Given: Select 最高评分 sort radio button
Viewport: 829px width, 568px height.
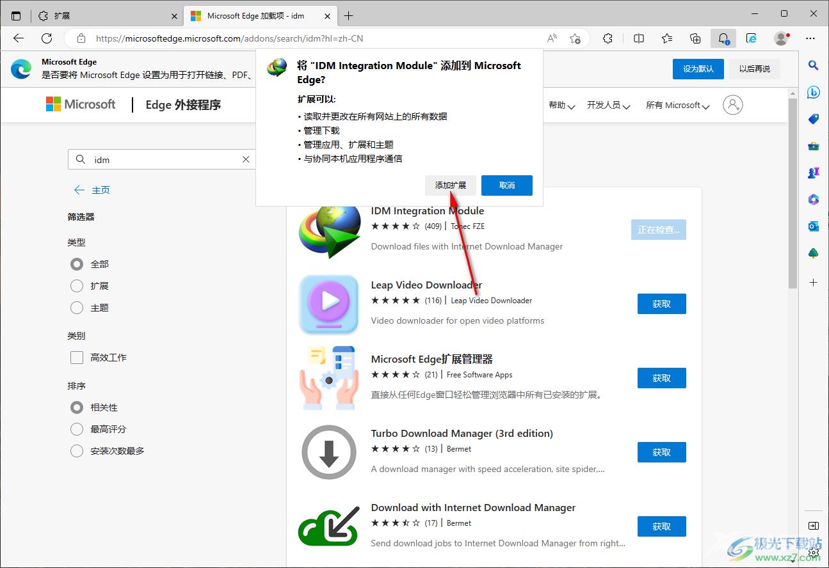Looking at the screenshot, I should [x=77, y=429].
